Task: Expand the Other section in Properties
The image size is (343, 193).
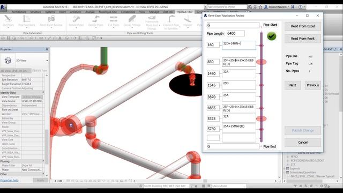Action: 43,174
